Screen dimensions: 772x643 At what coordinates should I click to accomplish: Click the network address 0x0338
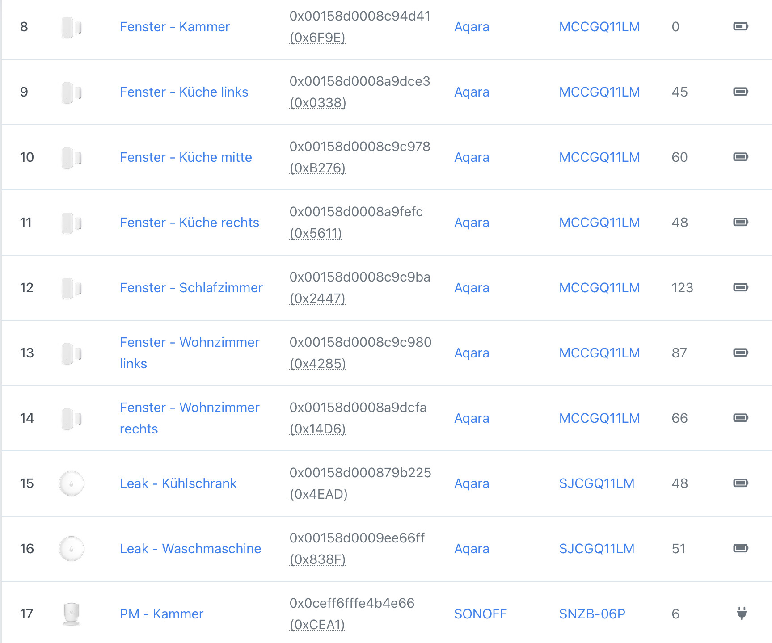click(318, 103)
